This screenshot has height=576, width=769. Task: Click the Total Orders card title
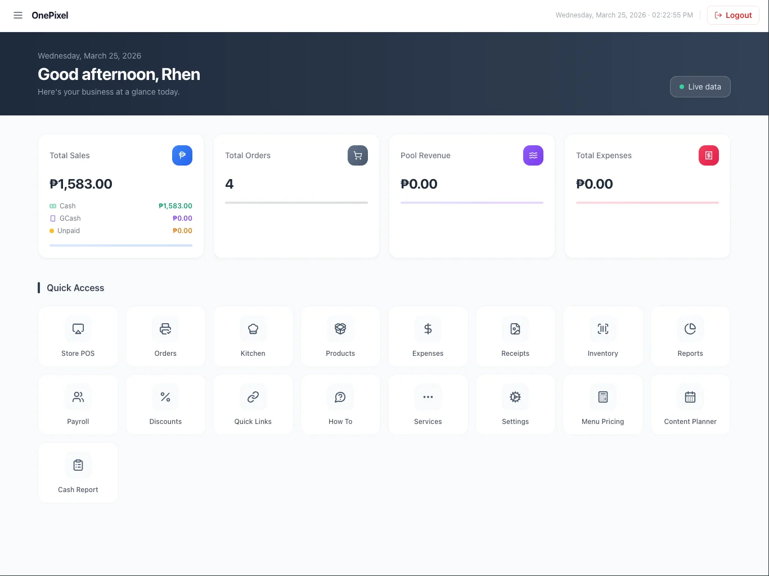[x=248, y=155]
